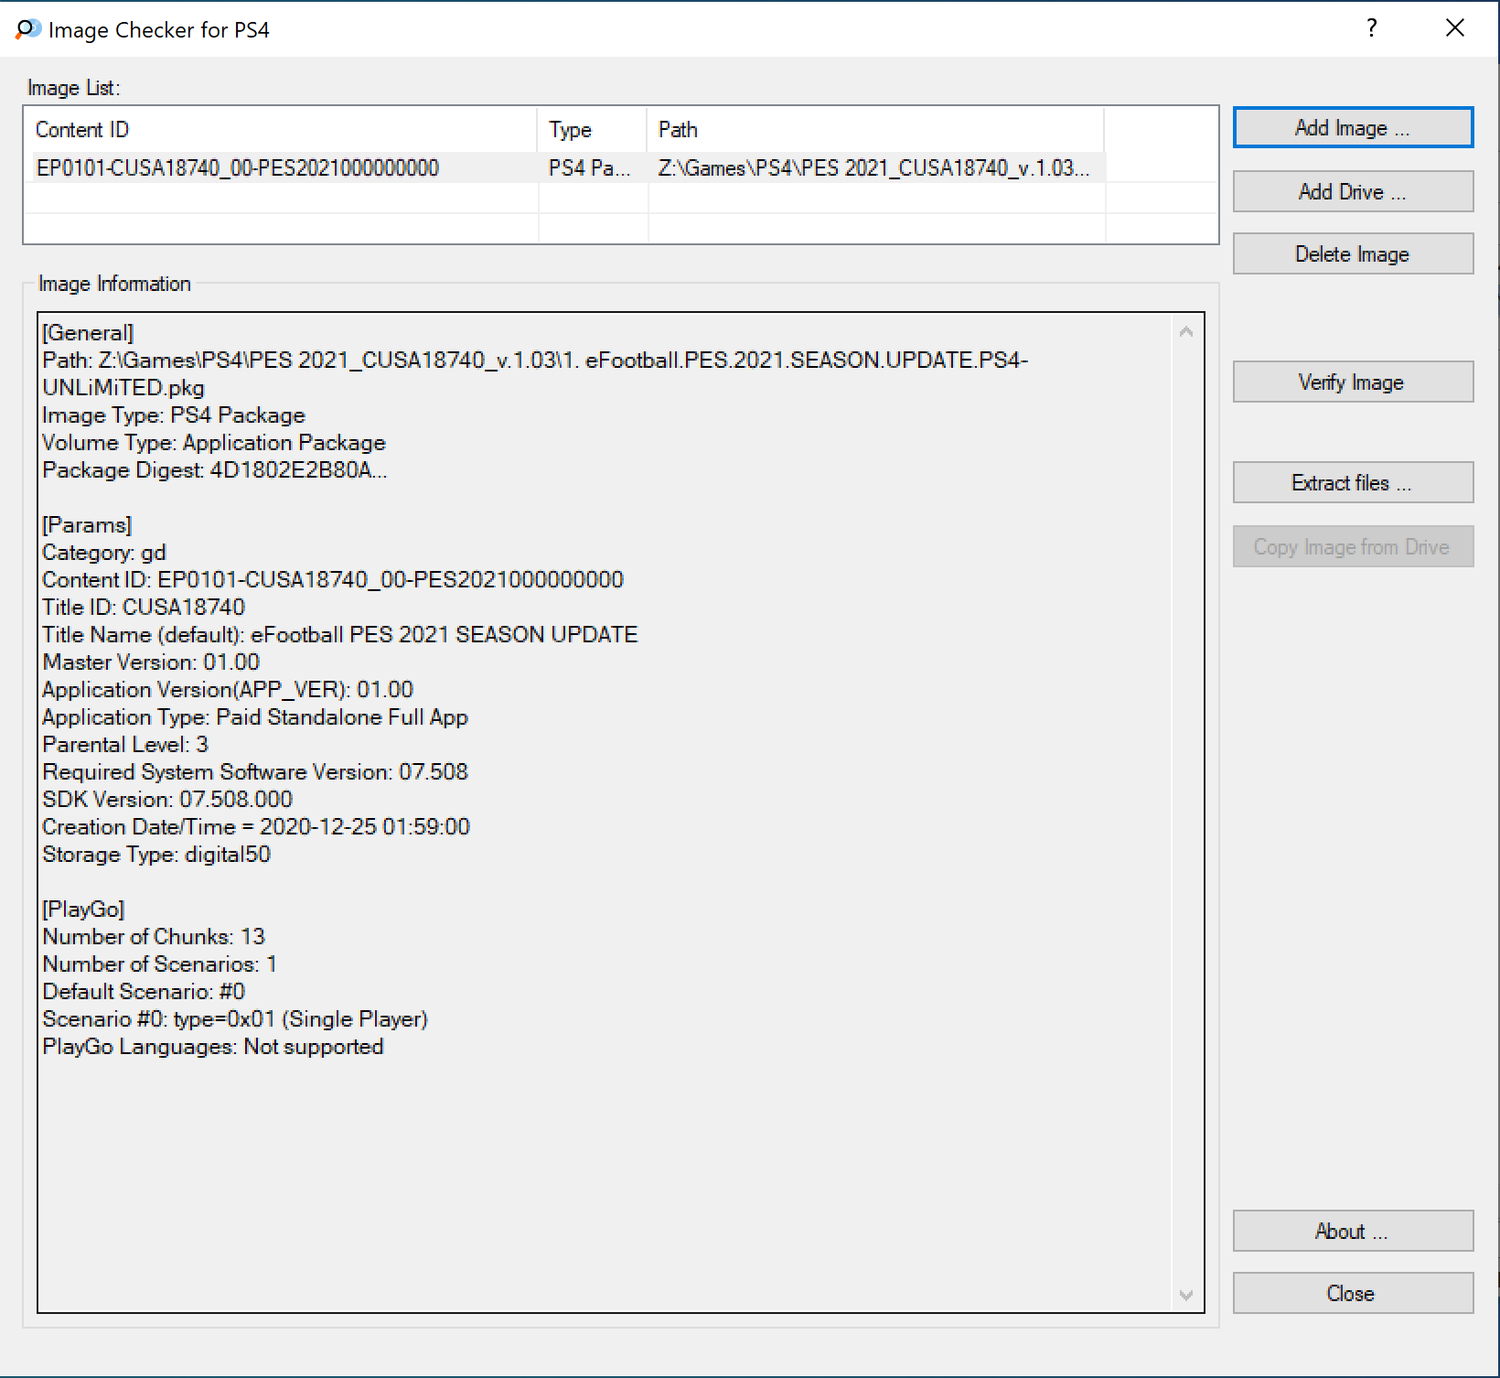Sort list by Content ID column header
The height and width of the screenshot is (1378, 1500).
coord(82,130)
